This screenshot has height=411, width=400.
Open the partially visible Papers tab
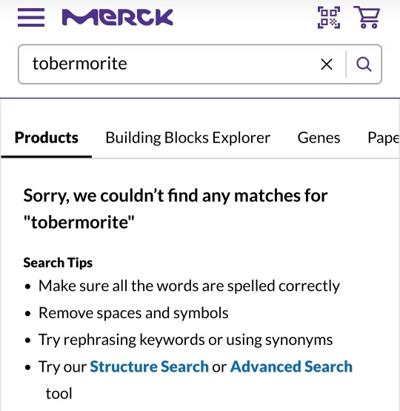tap(384, 138)
